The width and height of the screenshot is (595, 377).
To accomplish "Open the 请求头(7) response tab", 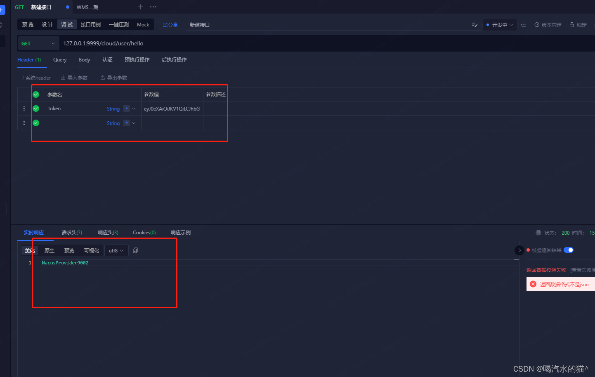I will (x=72, y=233).
